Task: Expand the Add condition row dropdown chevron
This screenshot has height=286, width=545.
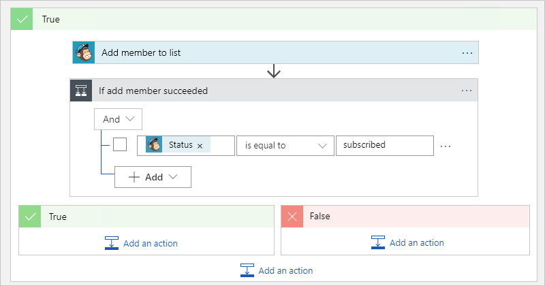Action: 173,177
